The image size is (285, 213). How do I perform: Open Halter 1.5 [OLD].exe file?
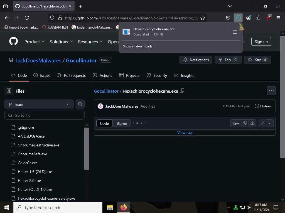pyautogui.click(x=35, y=172)
